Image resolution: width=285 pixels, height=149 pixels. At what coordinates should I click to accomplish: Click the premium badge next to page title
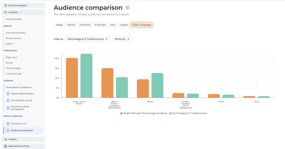[x=128, y=8]
